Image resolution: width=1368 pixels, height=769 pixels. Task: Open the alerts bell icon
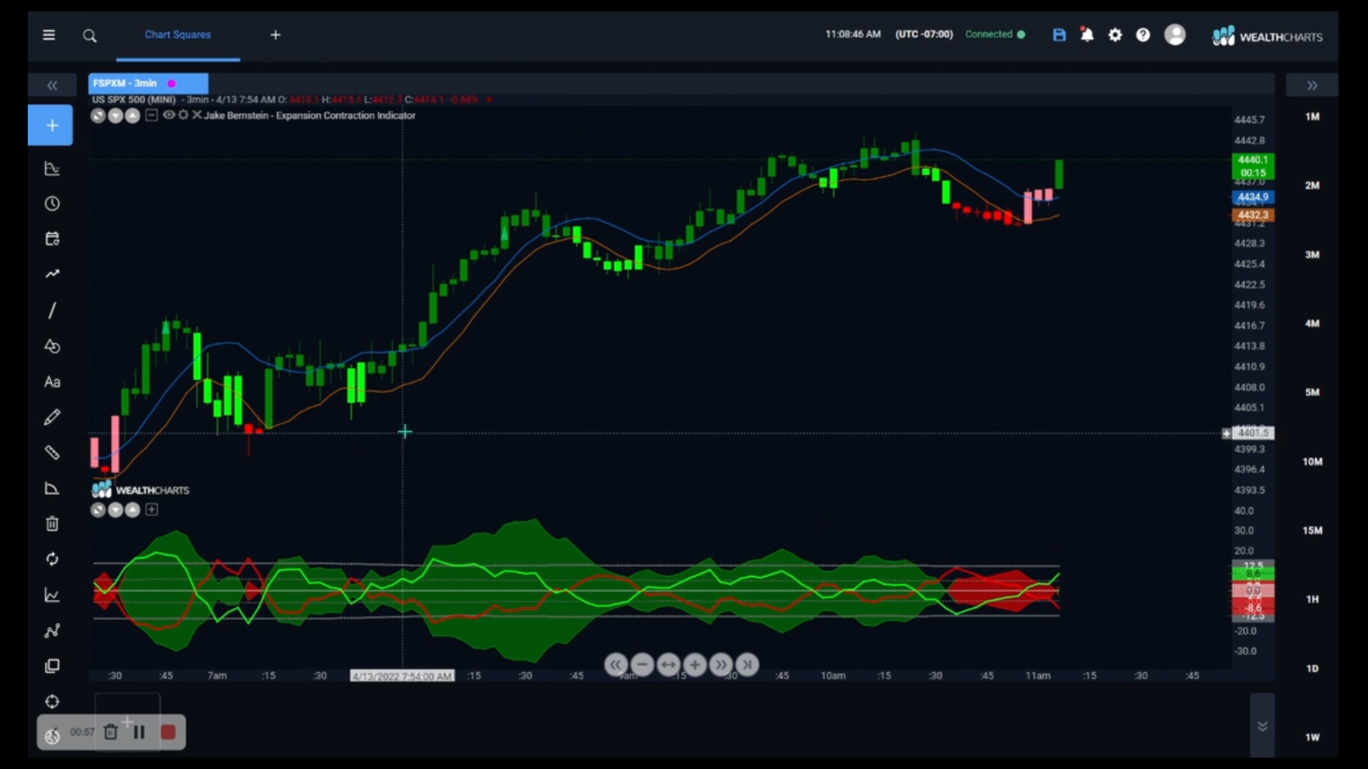1087,34
